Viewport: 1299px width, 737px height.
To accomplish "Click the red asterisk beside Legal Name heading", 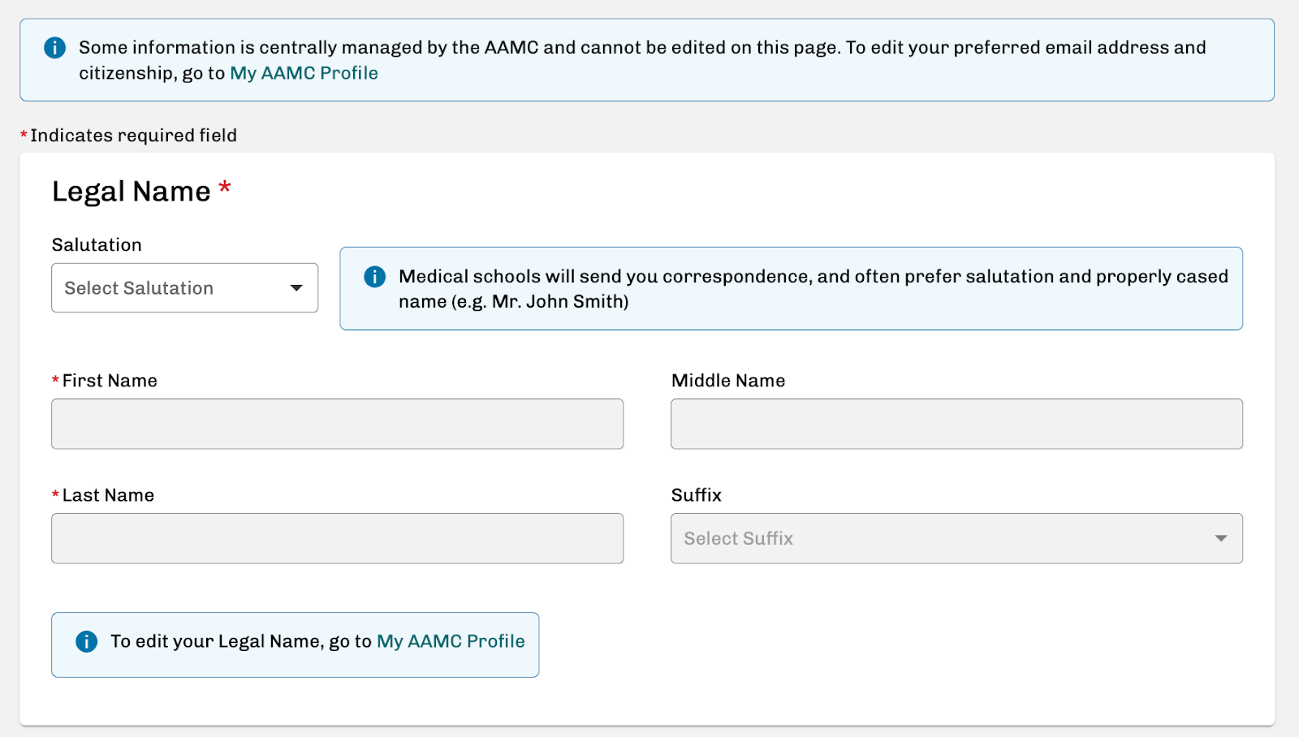I will [225, 188].
